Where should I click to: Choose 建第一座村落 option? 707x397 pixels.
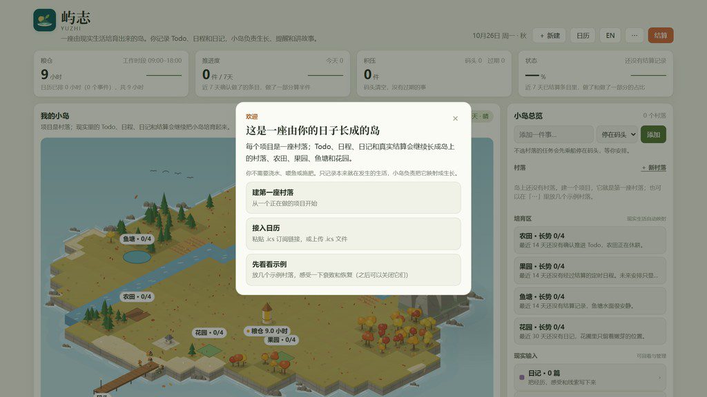pos(353,198)
